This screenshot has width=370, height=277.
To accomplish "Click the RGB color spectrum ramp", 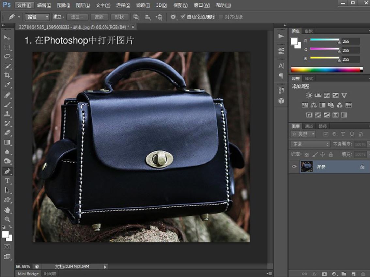I will [x=326, y=69].
